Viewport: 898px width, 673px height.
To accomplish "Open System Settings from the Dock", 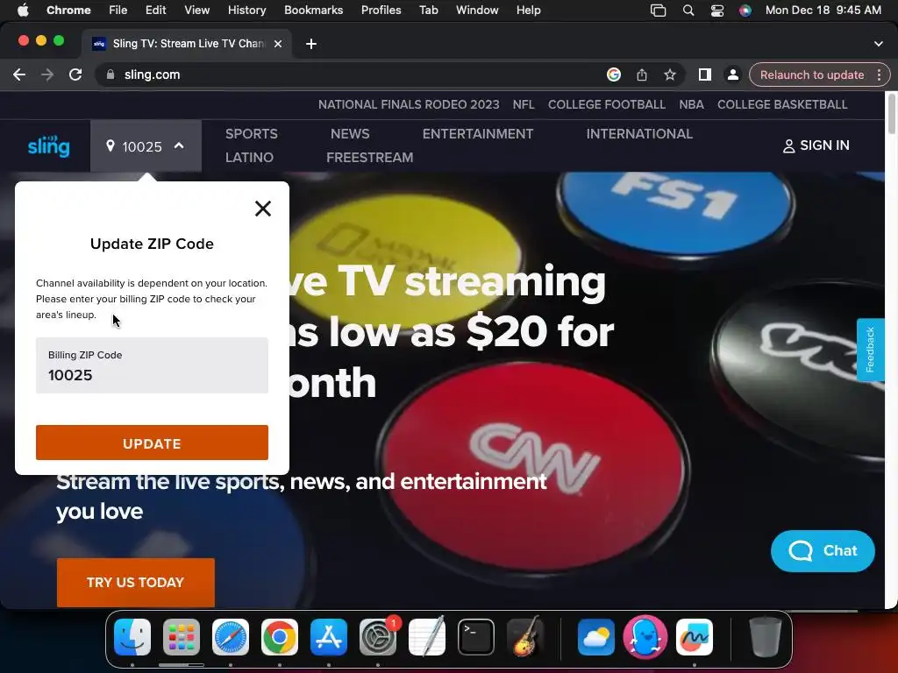I will tap(378, 637).
